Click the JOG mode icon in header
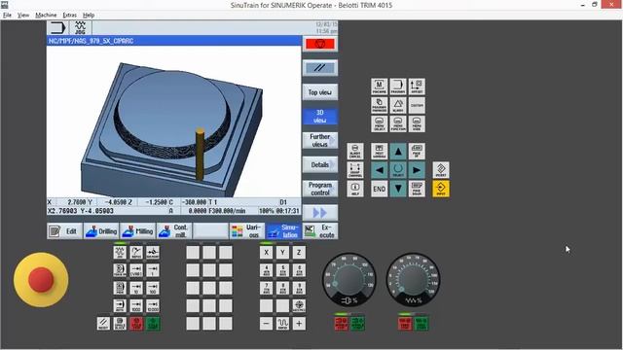 [80, 28]
